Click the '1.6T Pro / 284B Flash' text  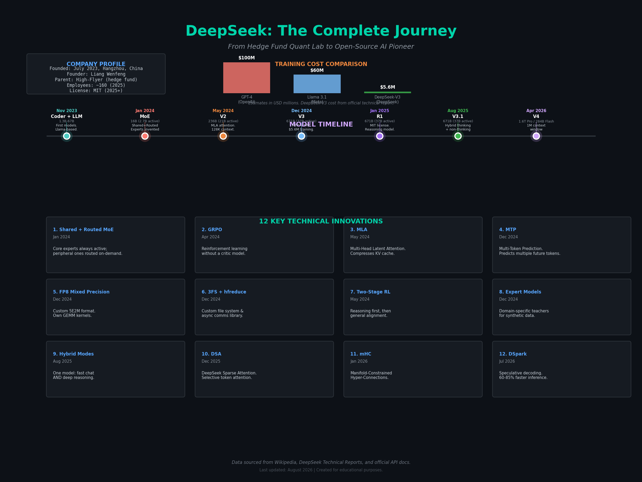point(536,122)
